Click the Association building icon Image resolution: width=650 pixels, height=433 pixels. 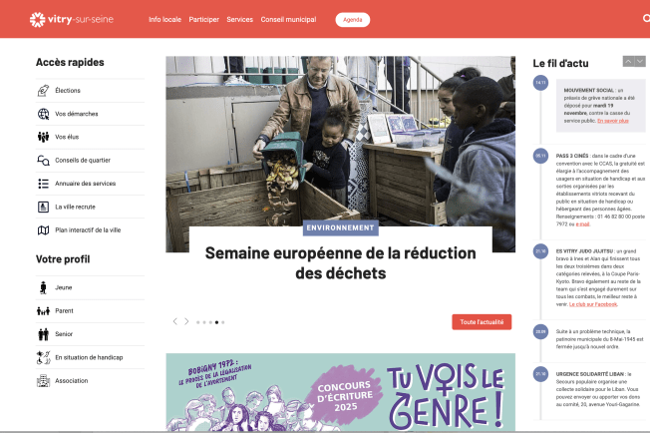pyautogui.click(x=44, y=381)
